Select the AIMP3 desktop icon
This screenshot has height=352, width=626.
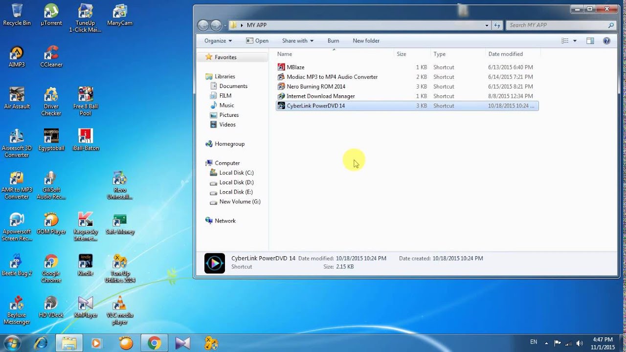[x=17, y=56]
